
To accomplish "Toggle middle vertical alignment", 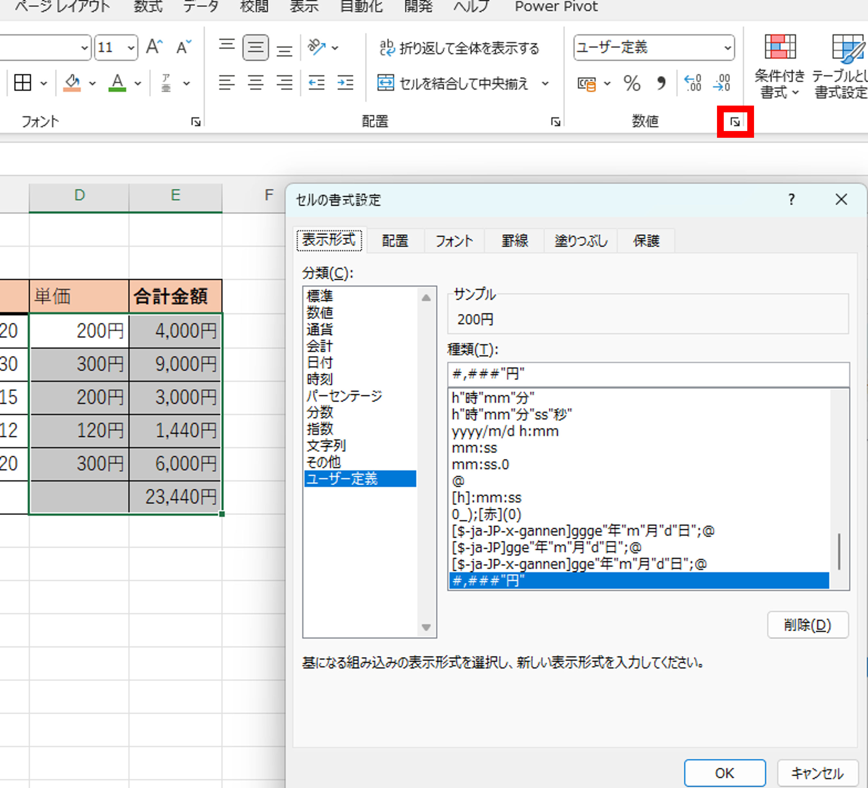I will tap(256, 47).
